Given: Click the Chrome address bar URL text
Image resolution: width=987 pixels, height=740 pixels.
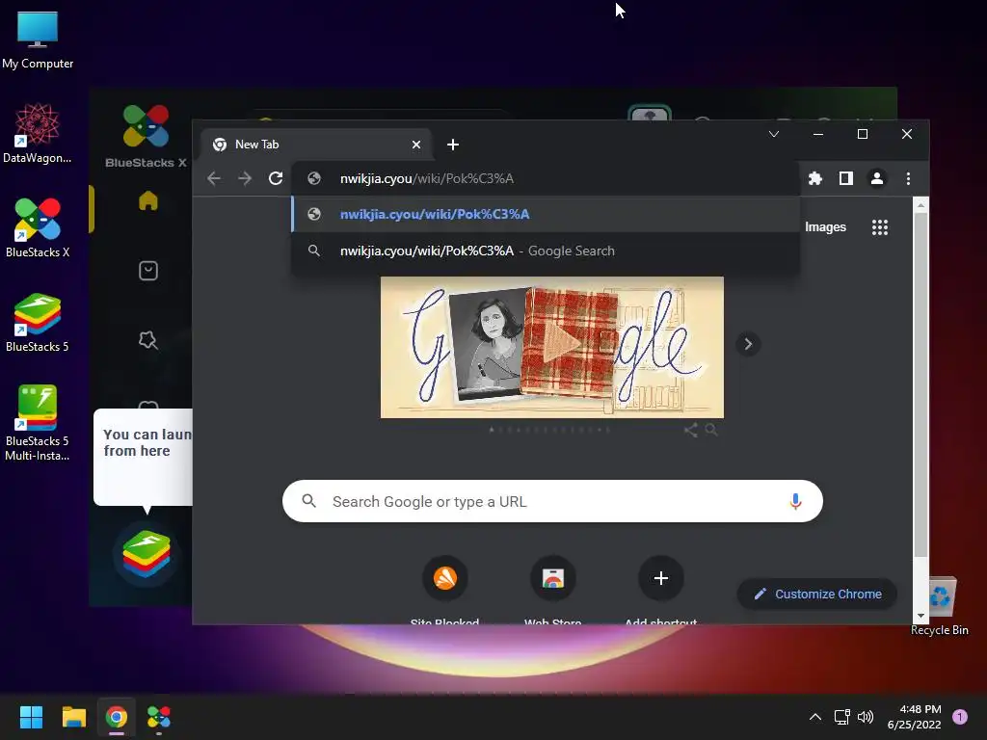Looking at the screenshot, I should (427, 178).
